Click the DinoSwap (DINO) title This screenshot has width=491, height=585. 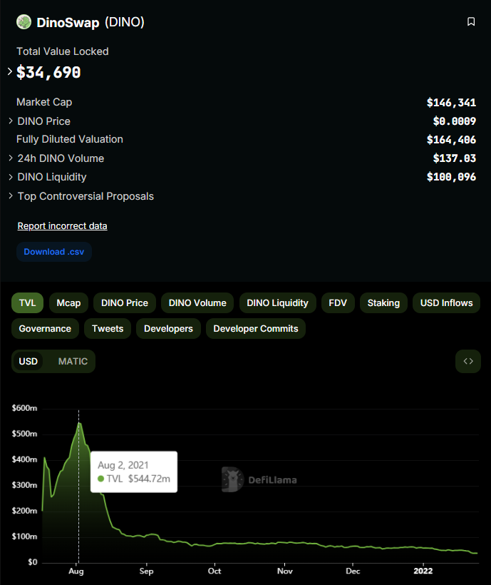pos(91,22)
